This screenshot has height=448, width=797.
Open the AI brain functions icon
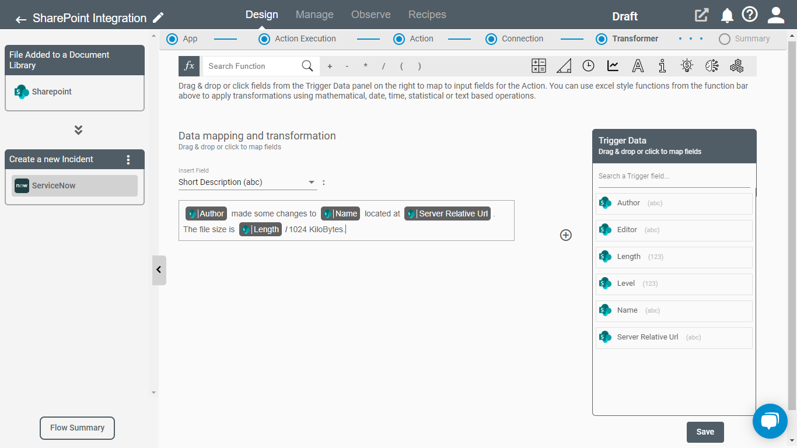point(711,66)
